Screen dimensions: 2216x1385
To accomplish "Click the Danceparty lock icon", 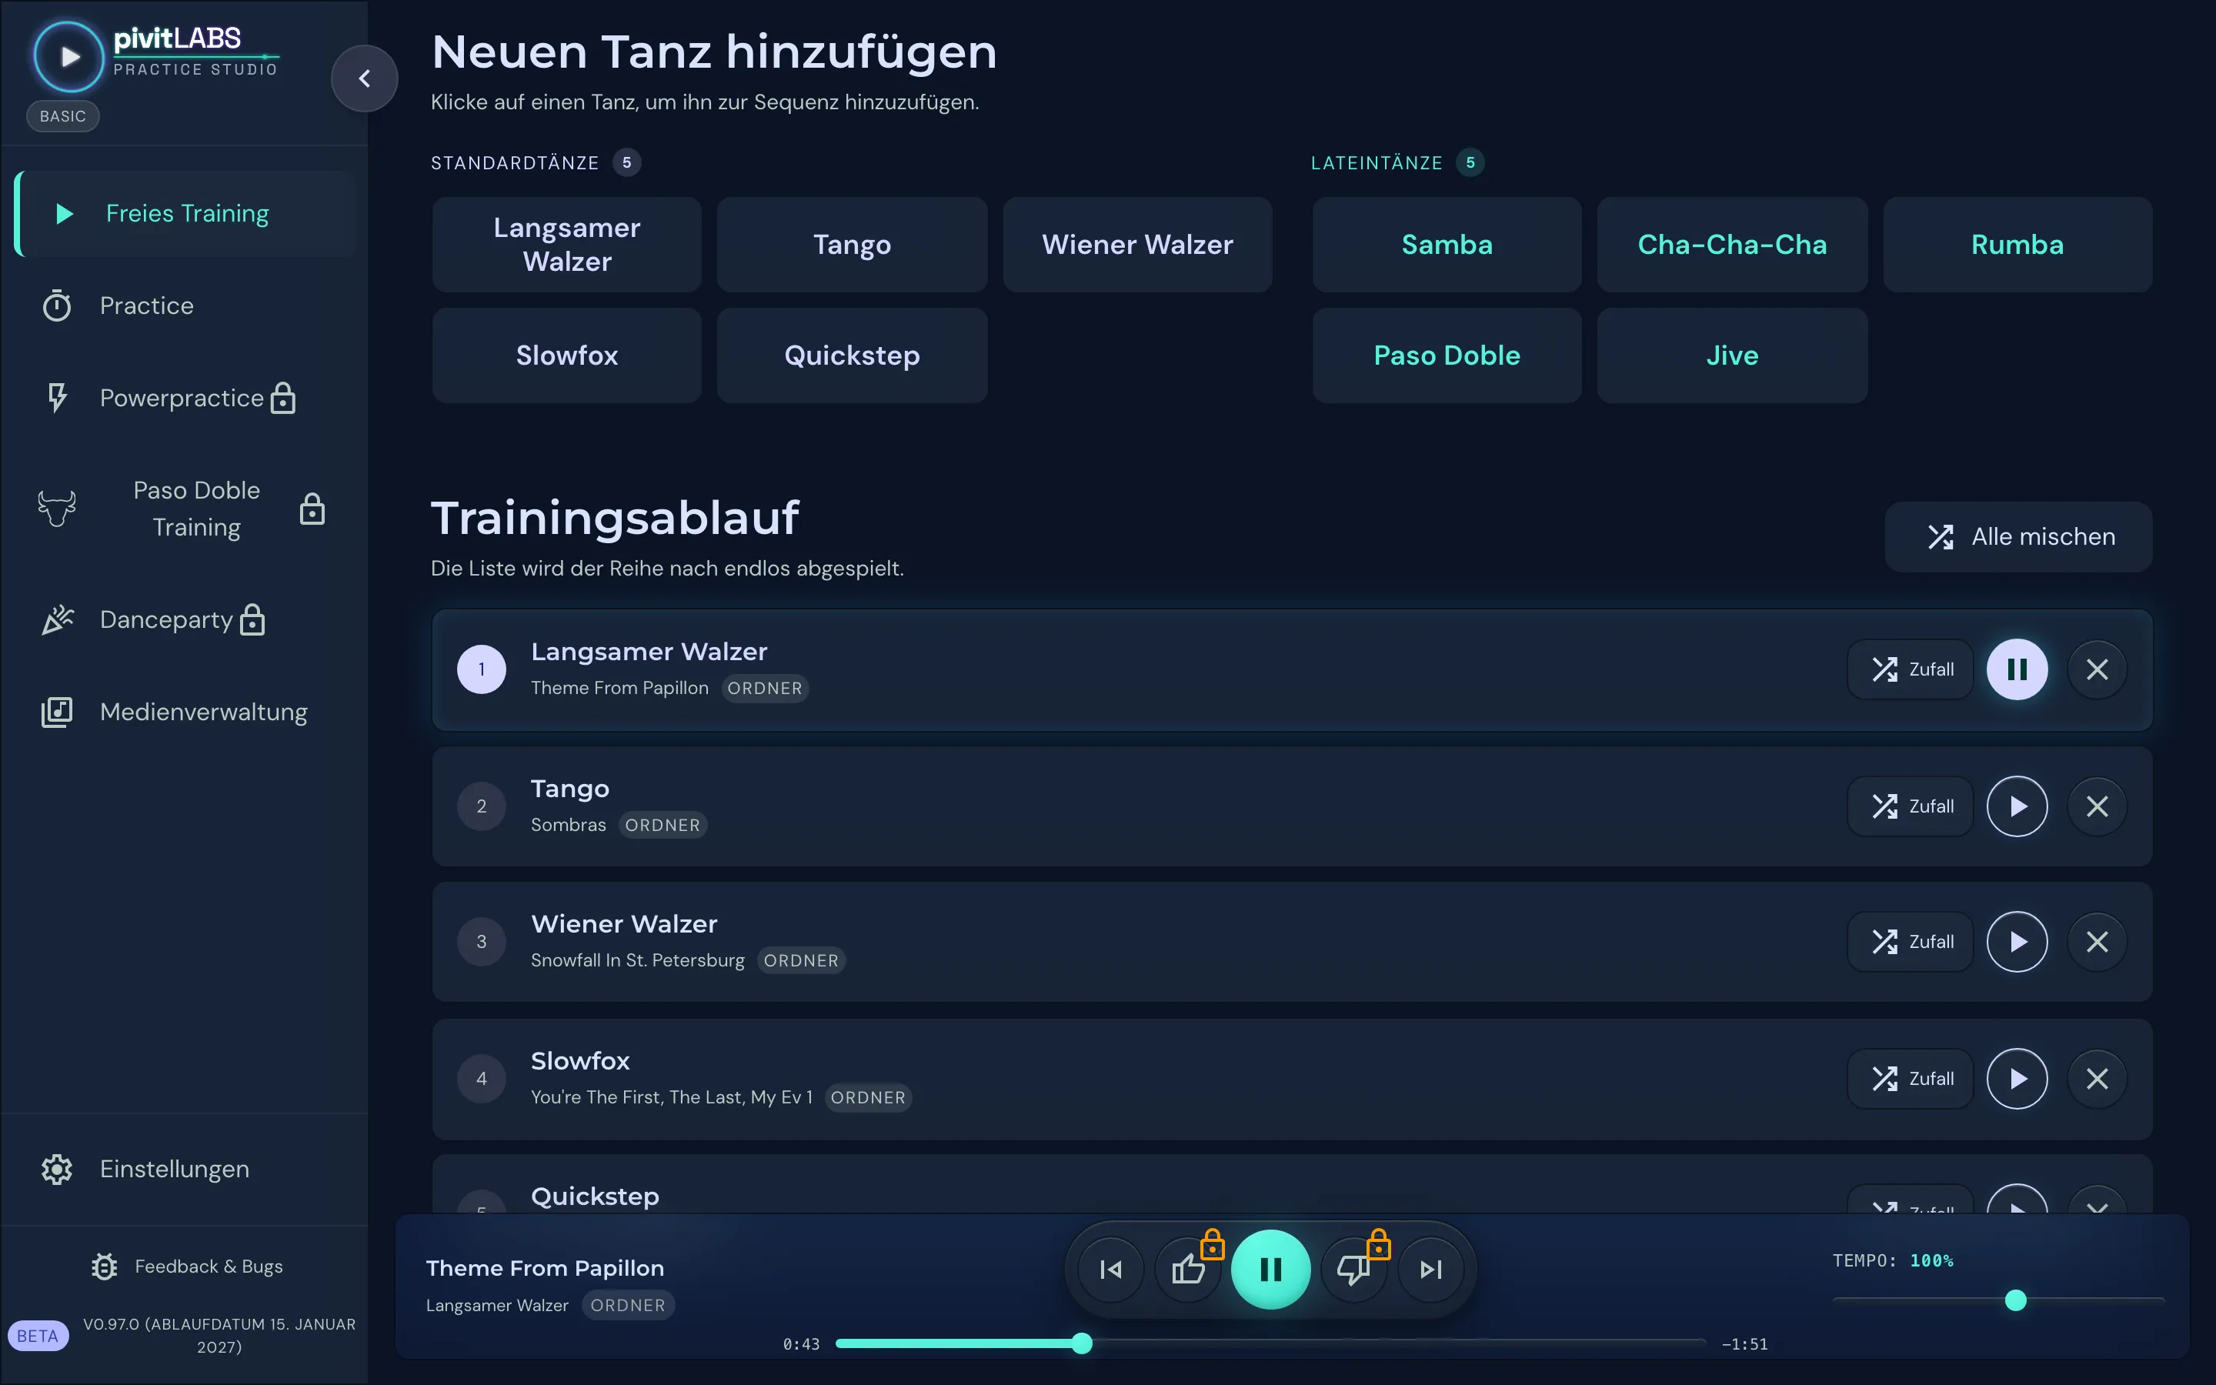I will pyautogui.click(x=252, y=620).
